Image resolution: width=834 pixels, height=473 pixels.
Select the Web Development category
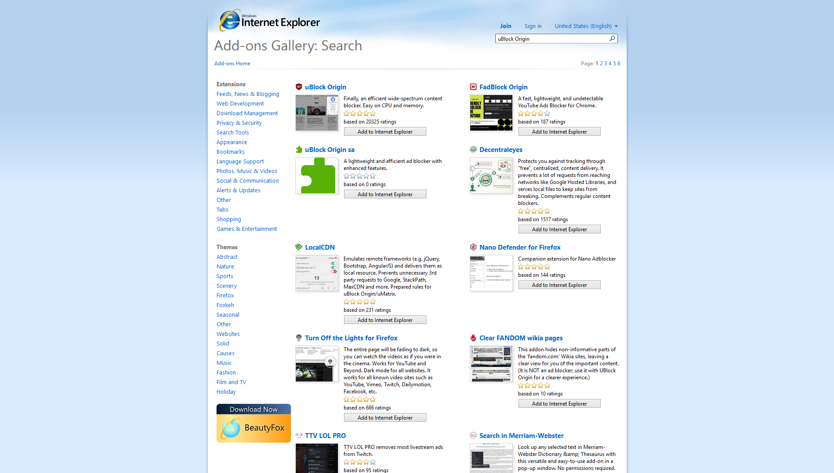240,103
